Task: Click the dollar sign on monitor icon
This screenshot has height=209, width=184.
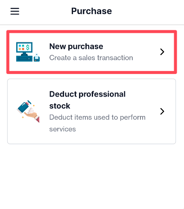Action: (28, 47)
